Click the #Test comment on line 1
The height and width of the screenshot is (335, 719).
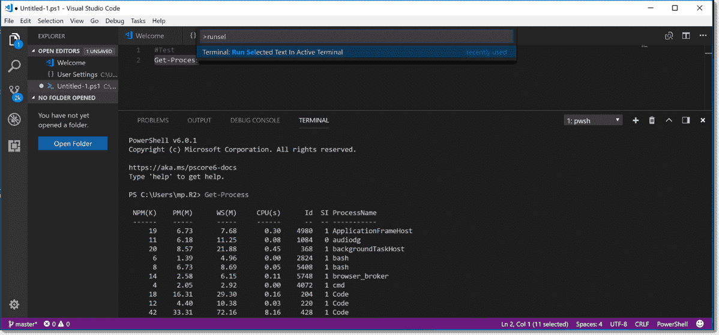164,50
